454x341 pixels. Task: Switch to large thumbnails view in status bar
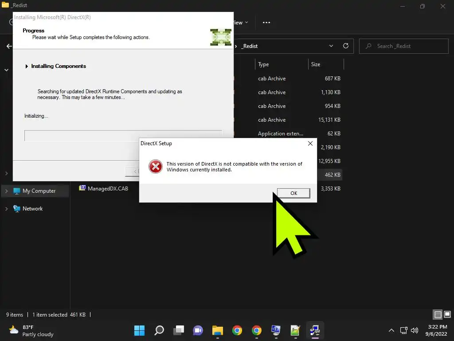click(447, 315)
